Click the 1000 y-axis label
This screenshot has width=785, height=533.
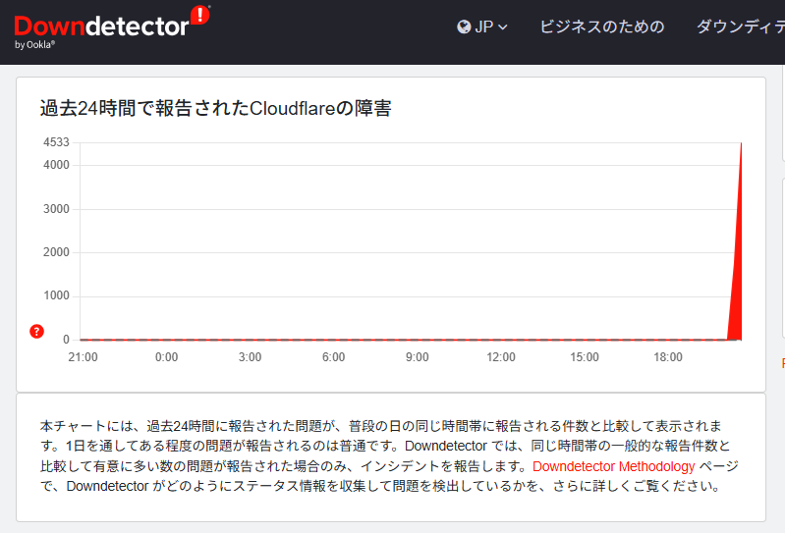(56, 295)
